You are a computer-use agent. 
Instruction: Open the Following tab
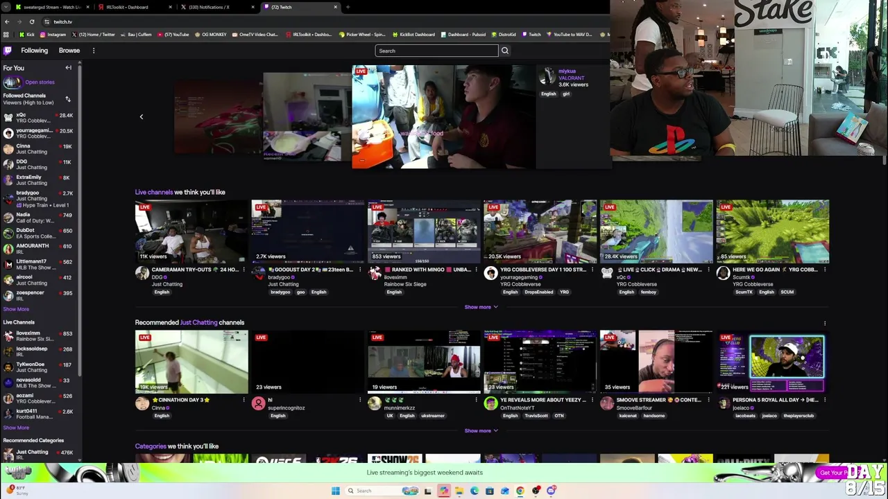[x=35, y=51]
